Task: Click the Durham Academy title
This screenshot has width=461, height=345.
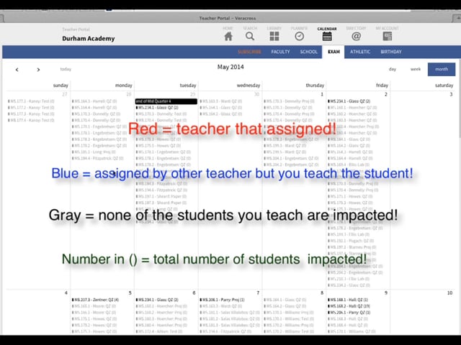Action: point(88,38)
